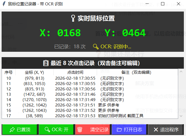Click the magnifier icon on OCR: 开 button
Viewport: 186px width, 136px height.
coord(47,130)
